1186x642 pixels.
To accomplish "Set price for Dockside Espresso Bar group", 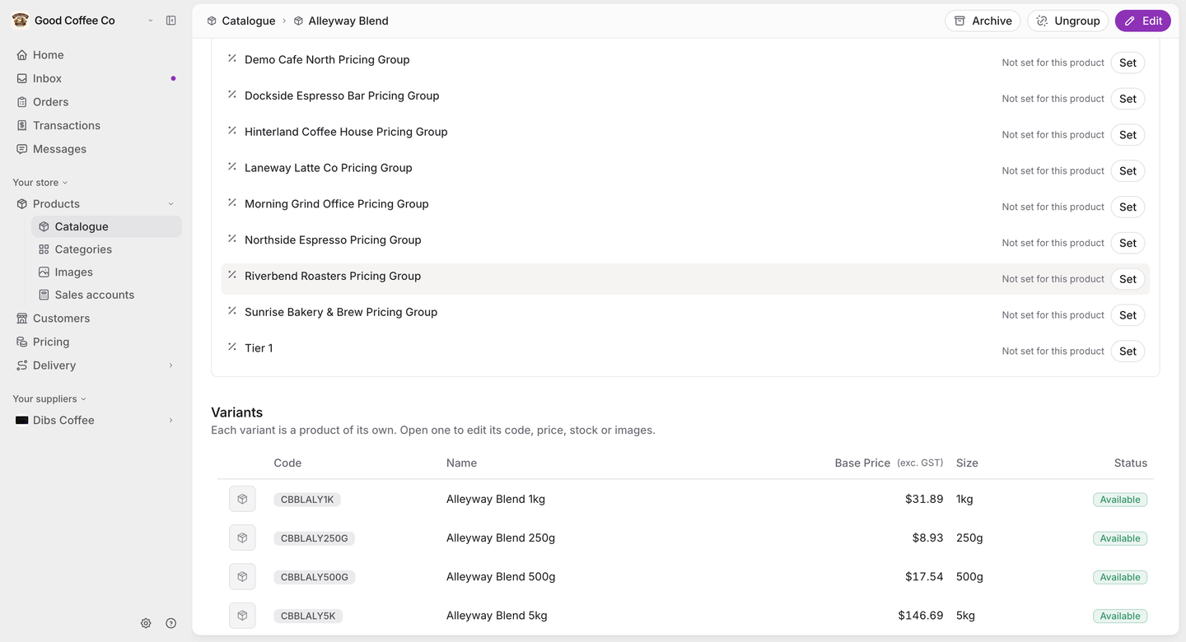I will tap(1128, 99).
